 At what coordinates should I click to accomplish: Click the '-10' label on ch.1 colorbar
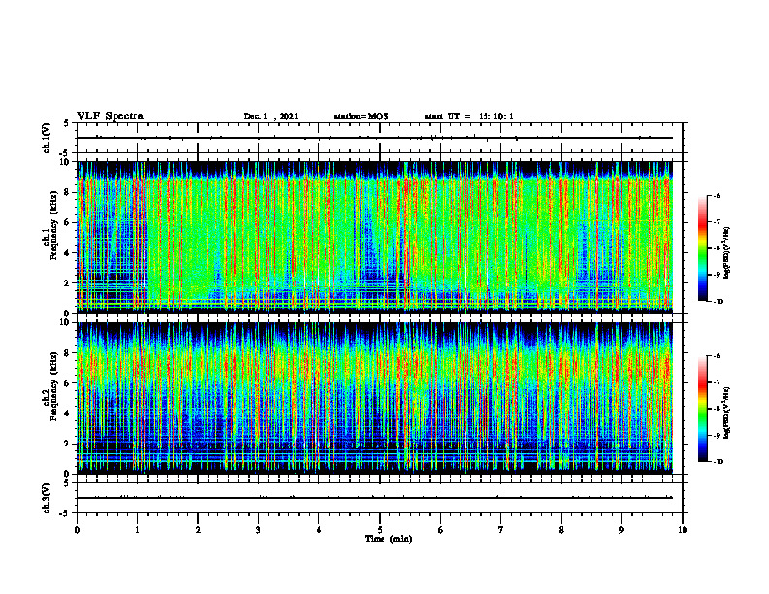718,302
